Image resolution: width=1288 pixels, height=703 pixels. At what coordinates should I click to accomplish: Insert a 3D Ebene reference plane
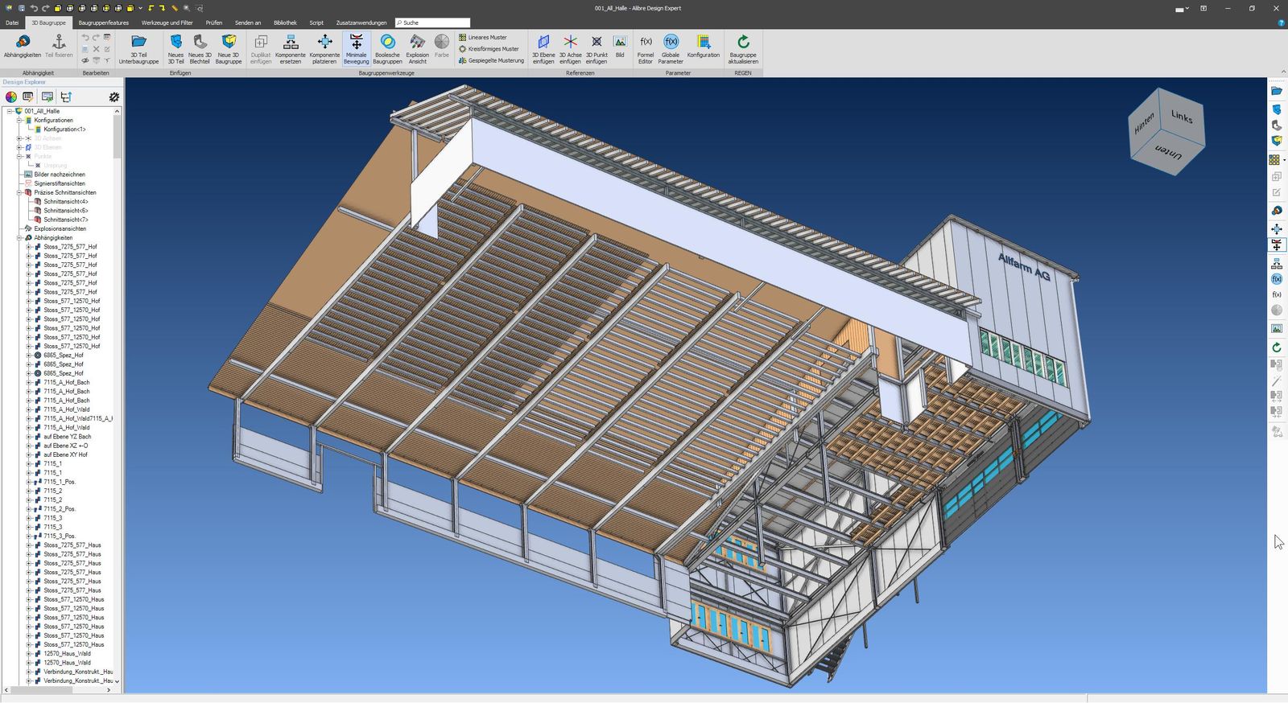pyautogui.click(x=543, y=48)
